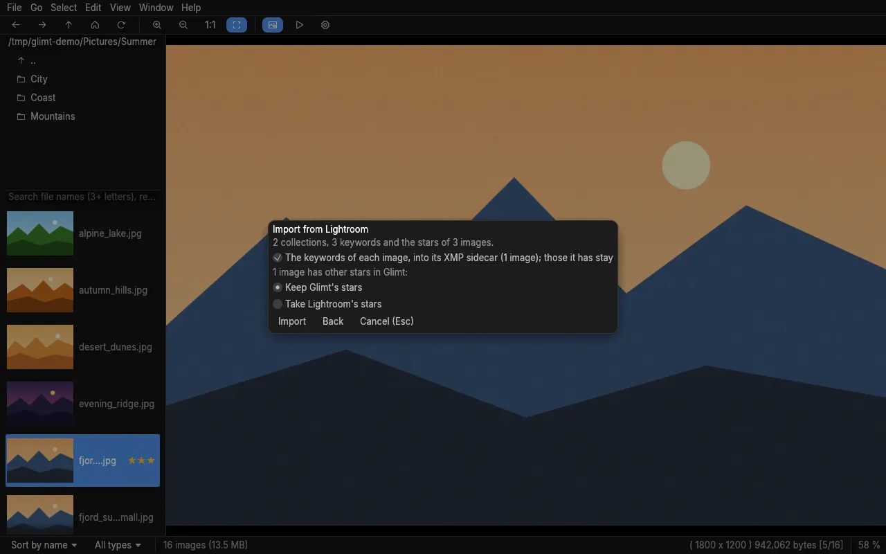Click the 16 images (13.5 MB) status text
Image resolution: width=886 pixels, height=554 pixels.
(x=206, y=545)
